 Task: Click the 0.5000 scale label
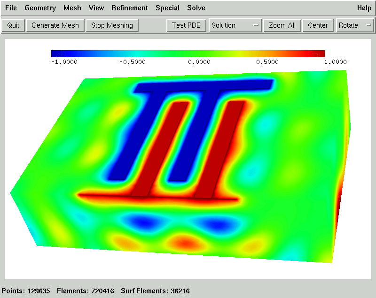pos(267,62)
